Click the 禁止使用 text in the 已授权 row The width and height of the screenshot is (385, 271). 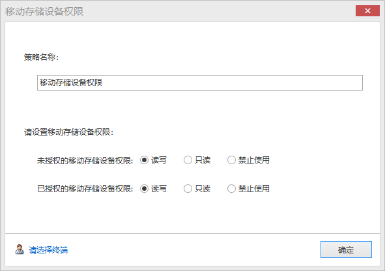click(x=254, y=189)
